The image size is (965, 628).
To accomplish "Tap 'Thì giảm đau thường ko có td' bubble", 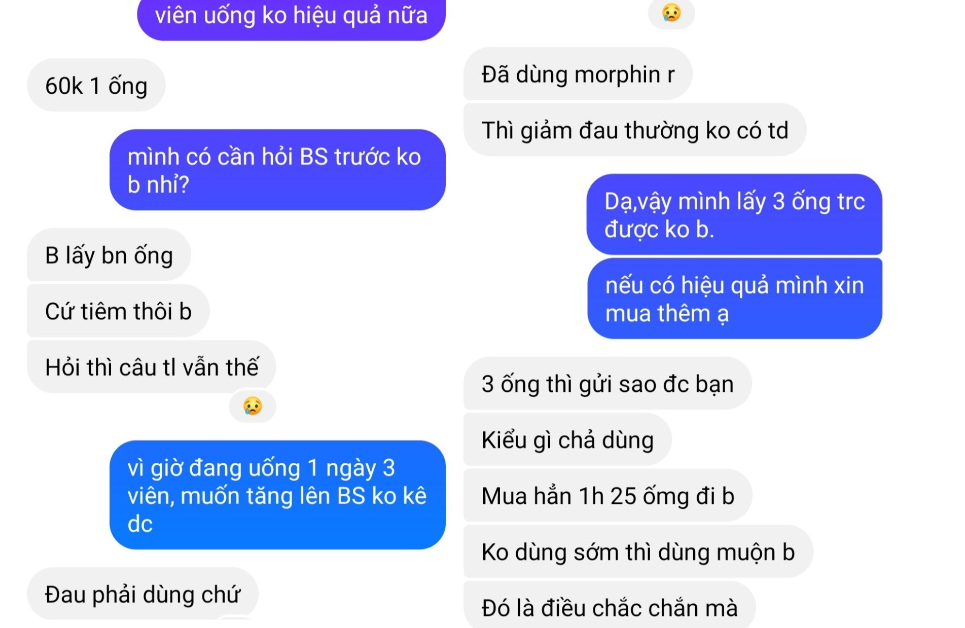I will tap(635, 130).
